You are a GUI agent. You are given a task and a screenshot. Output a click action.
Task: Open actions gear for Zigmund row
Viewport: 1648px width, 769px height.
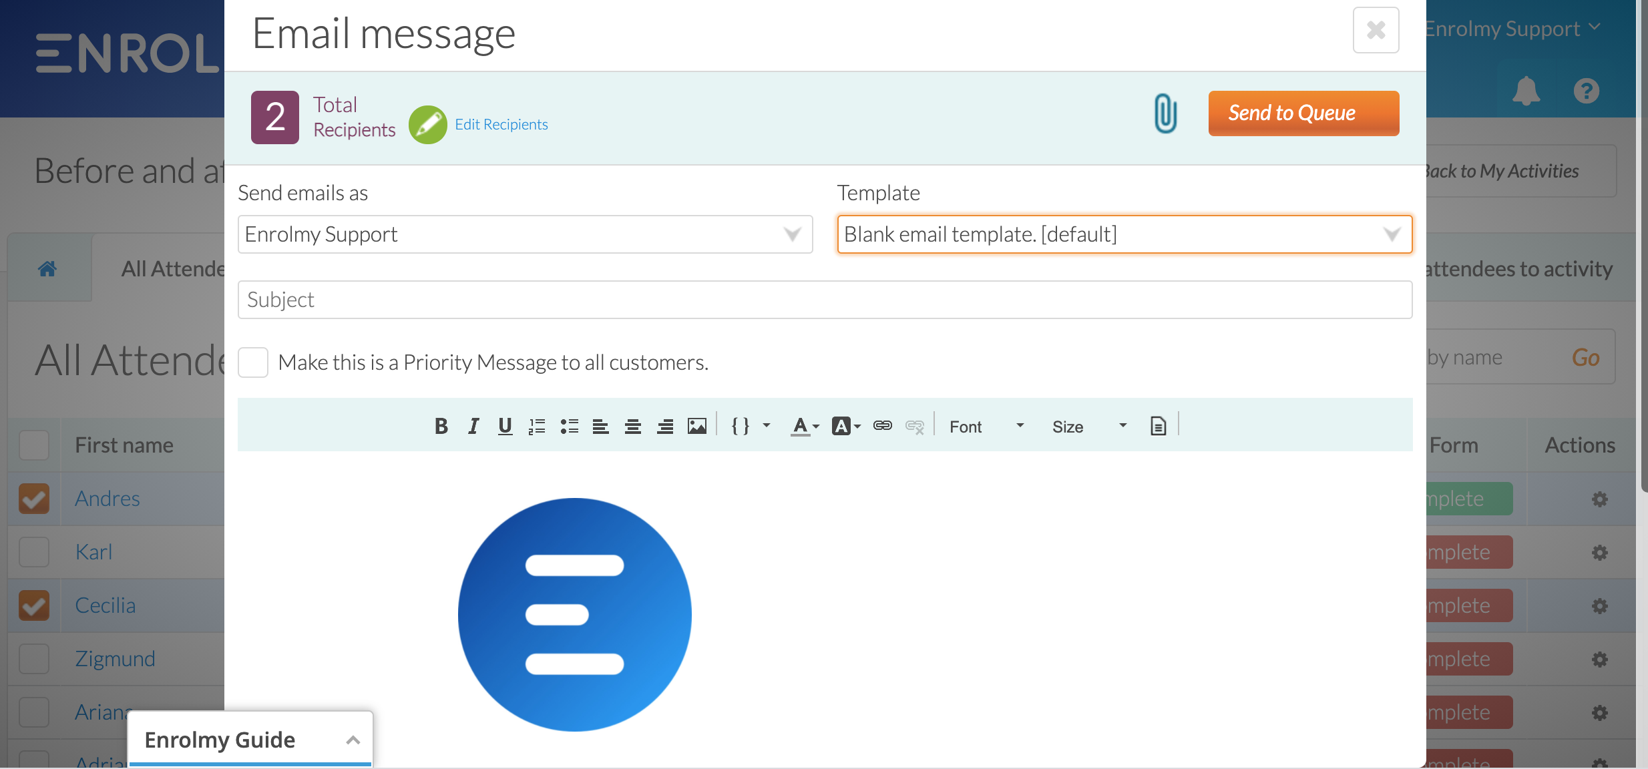(1599, 660)
